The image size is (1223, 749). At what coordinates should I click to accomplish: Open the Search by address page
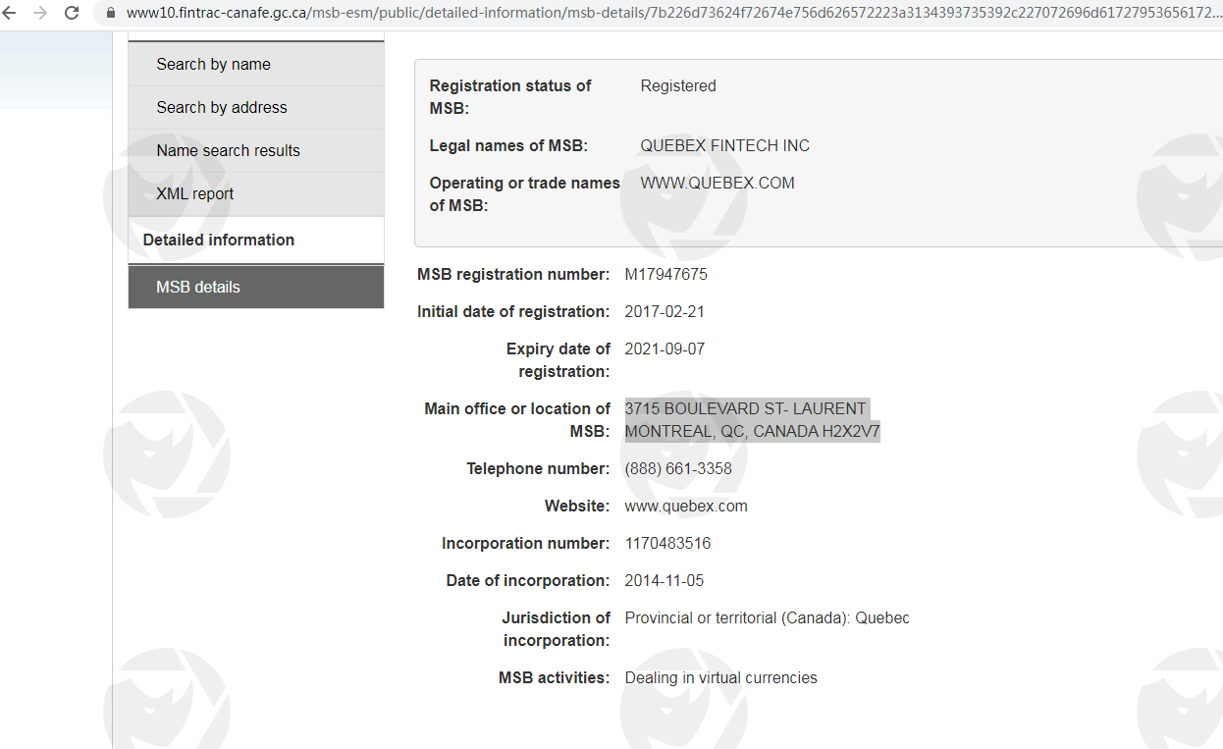[x=222, y=107]
